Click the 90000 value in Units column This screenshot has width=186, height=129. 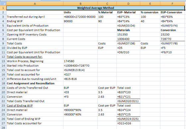tap(80, 21)
